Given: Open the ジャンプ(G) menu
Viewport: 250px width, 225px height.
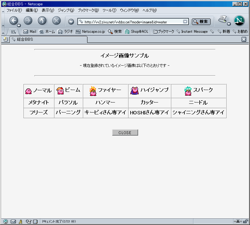Looking at the screenshot, I should click(66, 10).
